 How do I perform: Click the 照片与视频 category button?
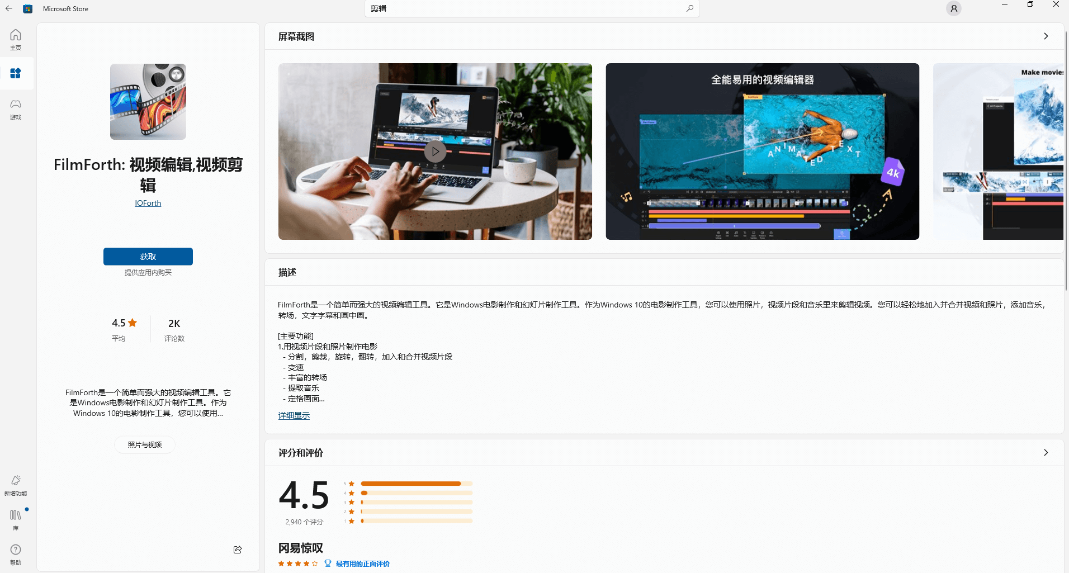click(144, 444)
